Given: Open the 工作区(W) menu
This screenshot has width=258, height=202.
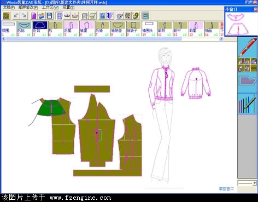Looking at the screenshot, I should [x=50, y=8].
